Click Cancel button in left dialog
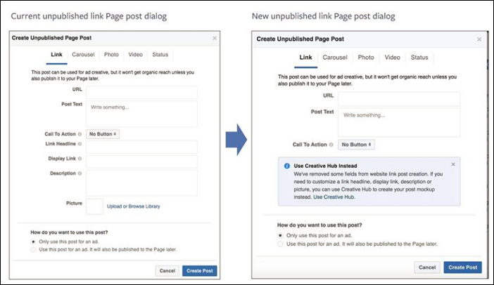This screenshot has width=494, height=285. pyautogui.click(x=167, y=270)
